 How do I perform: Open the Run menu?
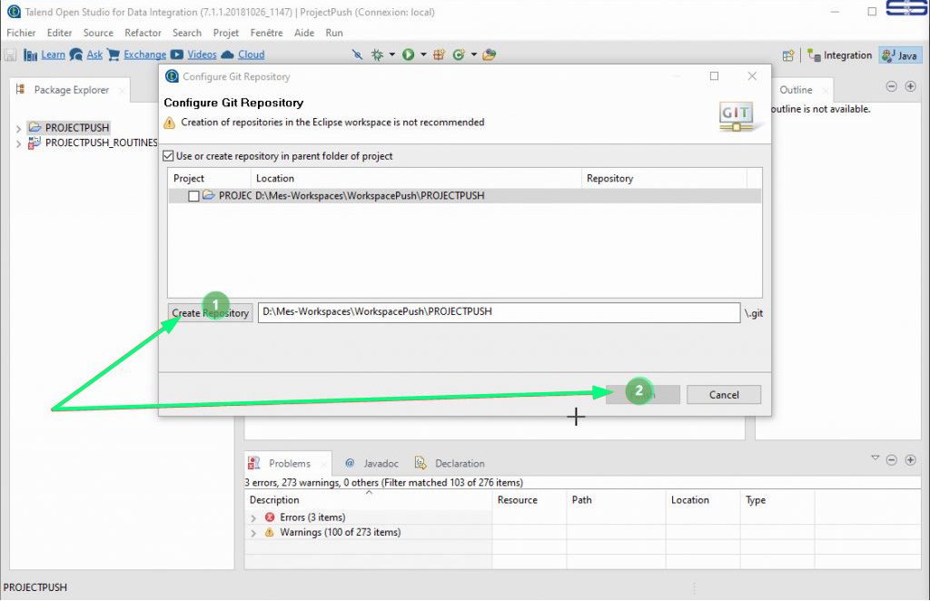(334, 33)
